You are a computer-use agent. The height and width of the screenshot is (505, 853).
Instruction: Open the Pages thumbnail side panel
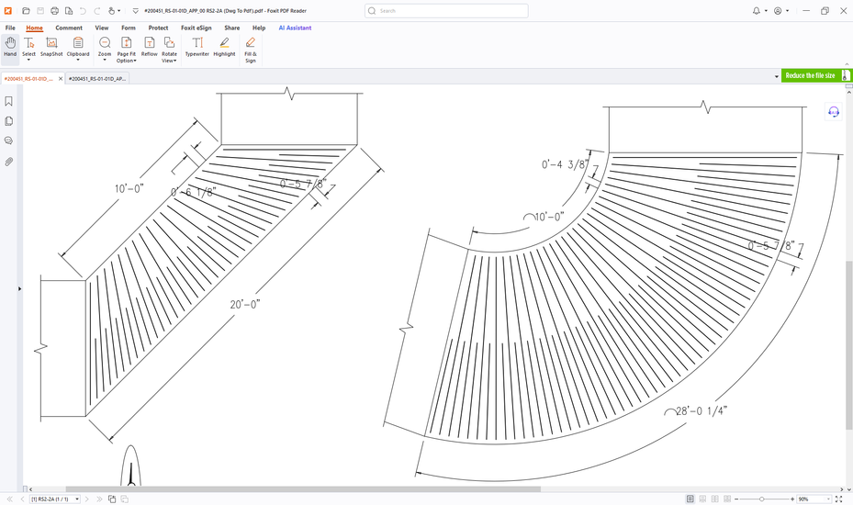(8, 121)
